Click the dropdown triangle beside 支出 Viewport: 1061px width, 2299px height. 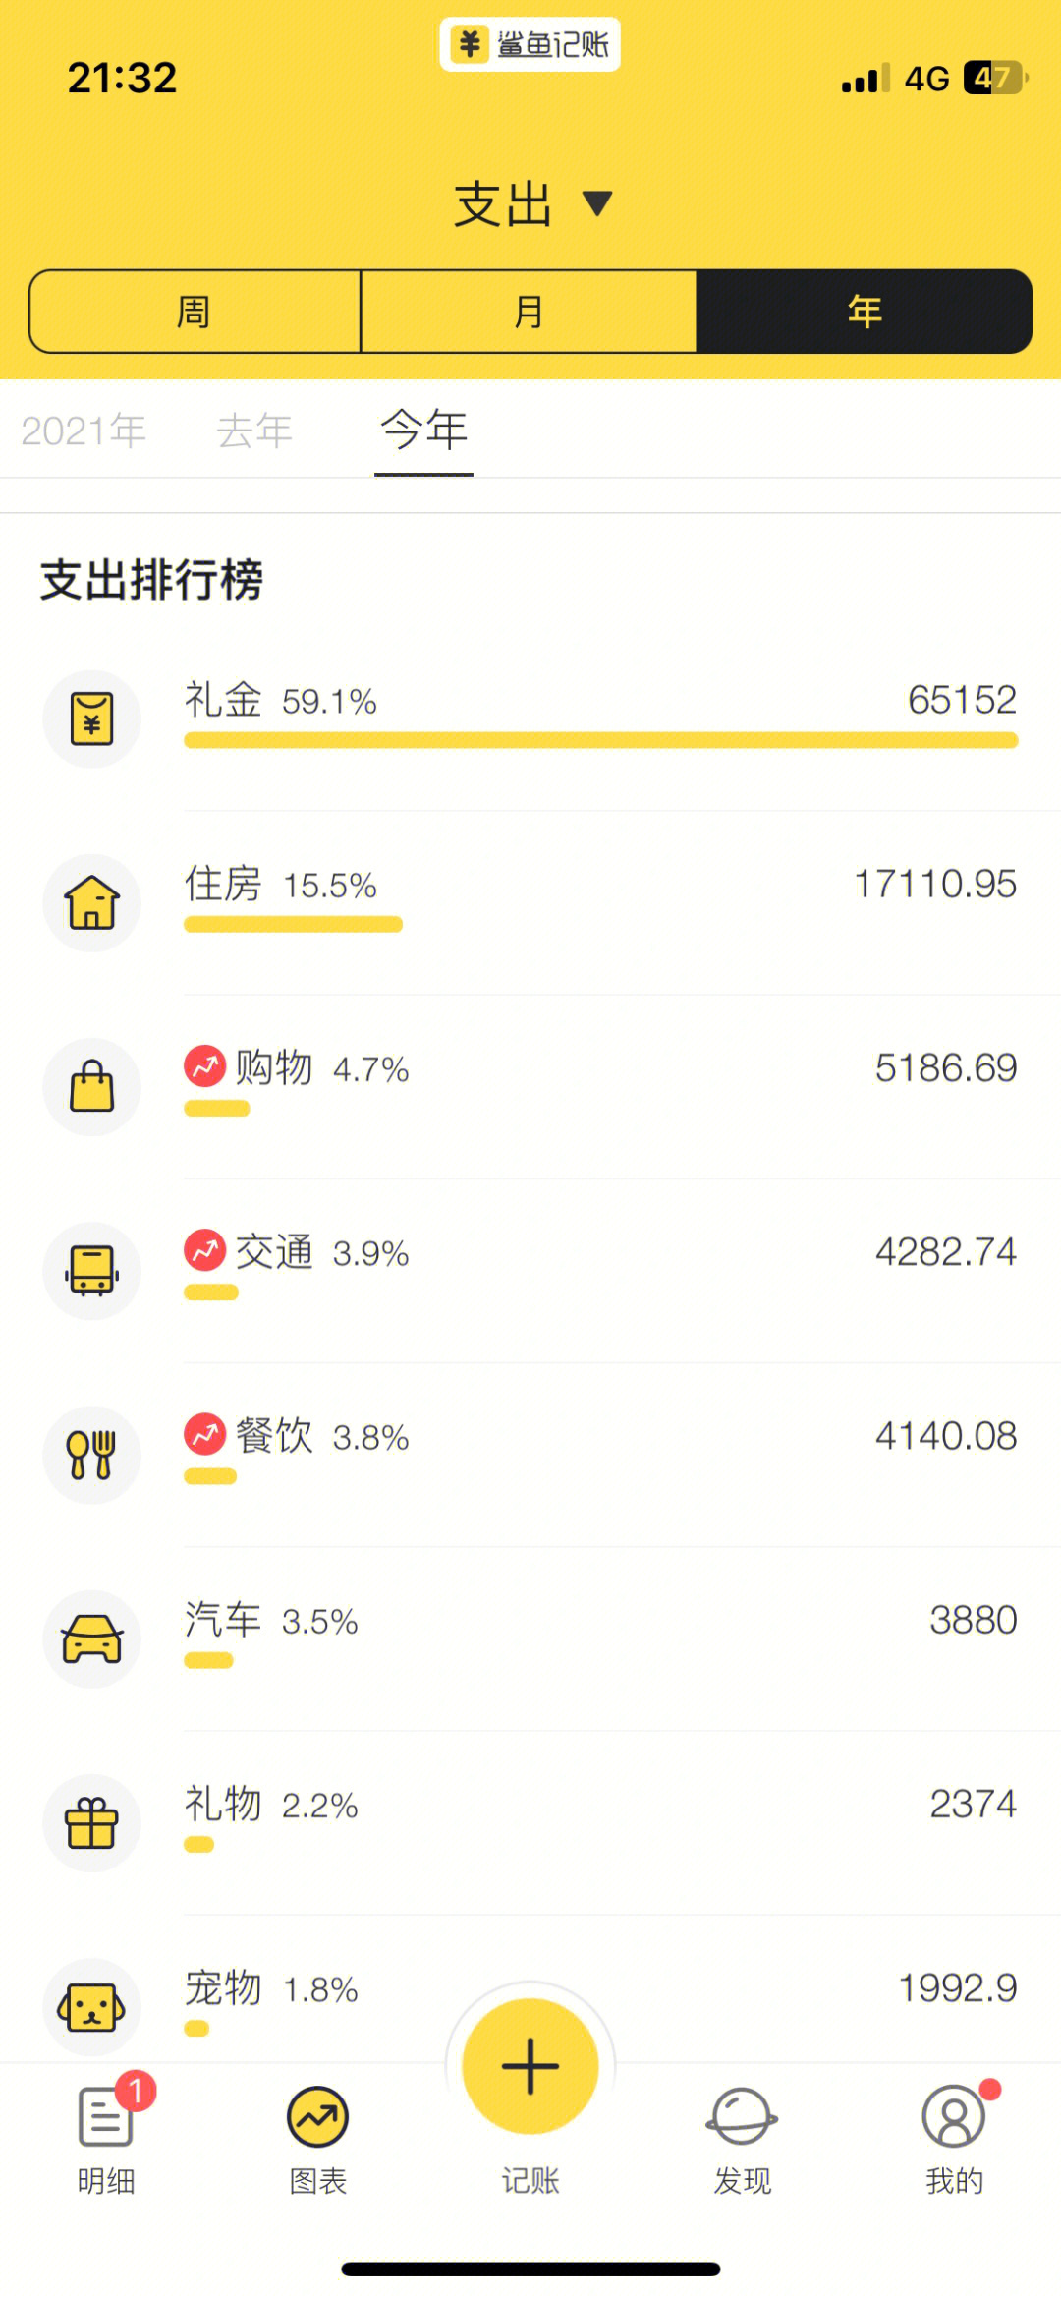(597, 203)
